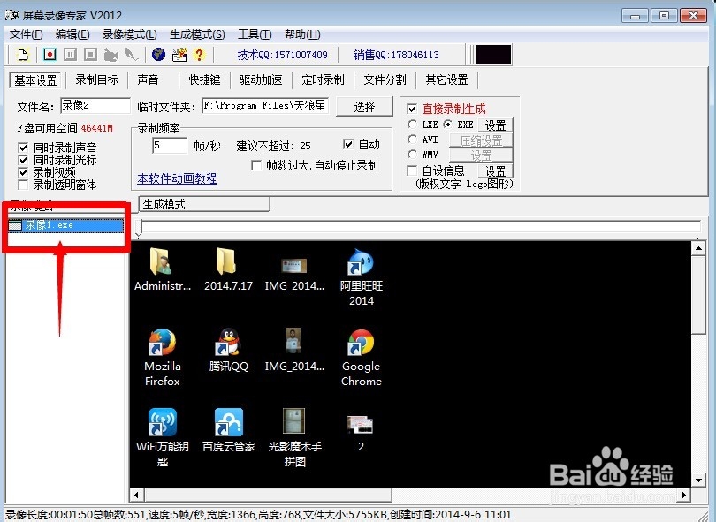Switch to the 录制目标 tab
This screenshot has width=716, height=522.
tap(97, 79)
